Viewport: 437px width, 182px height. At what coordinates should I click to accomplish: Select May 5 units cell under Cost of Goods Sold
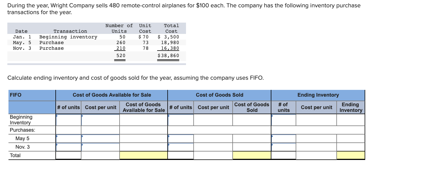tap(181, 138)
